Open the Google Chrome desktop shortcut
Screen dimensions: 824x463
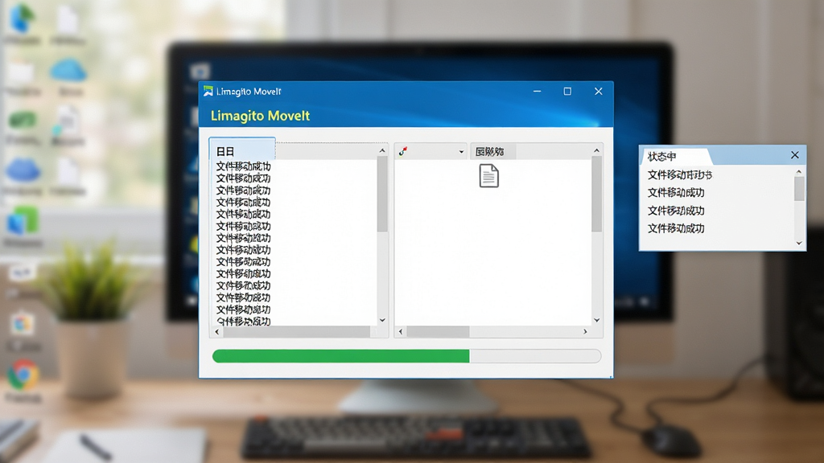pos(23,375)
